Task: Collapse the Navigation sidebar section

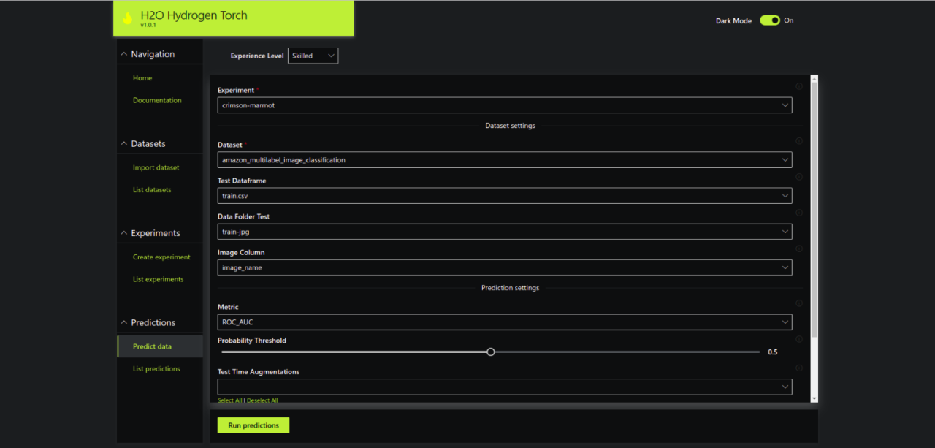Action: tap(124, 54)
